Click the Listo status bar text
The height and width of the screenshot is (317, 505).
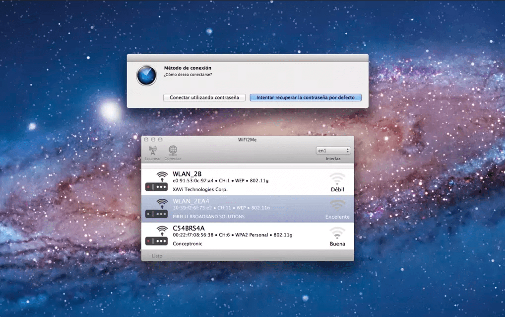[157, 256]
